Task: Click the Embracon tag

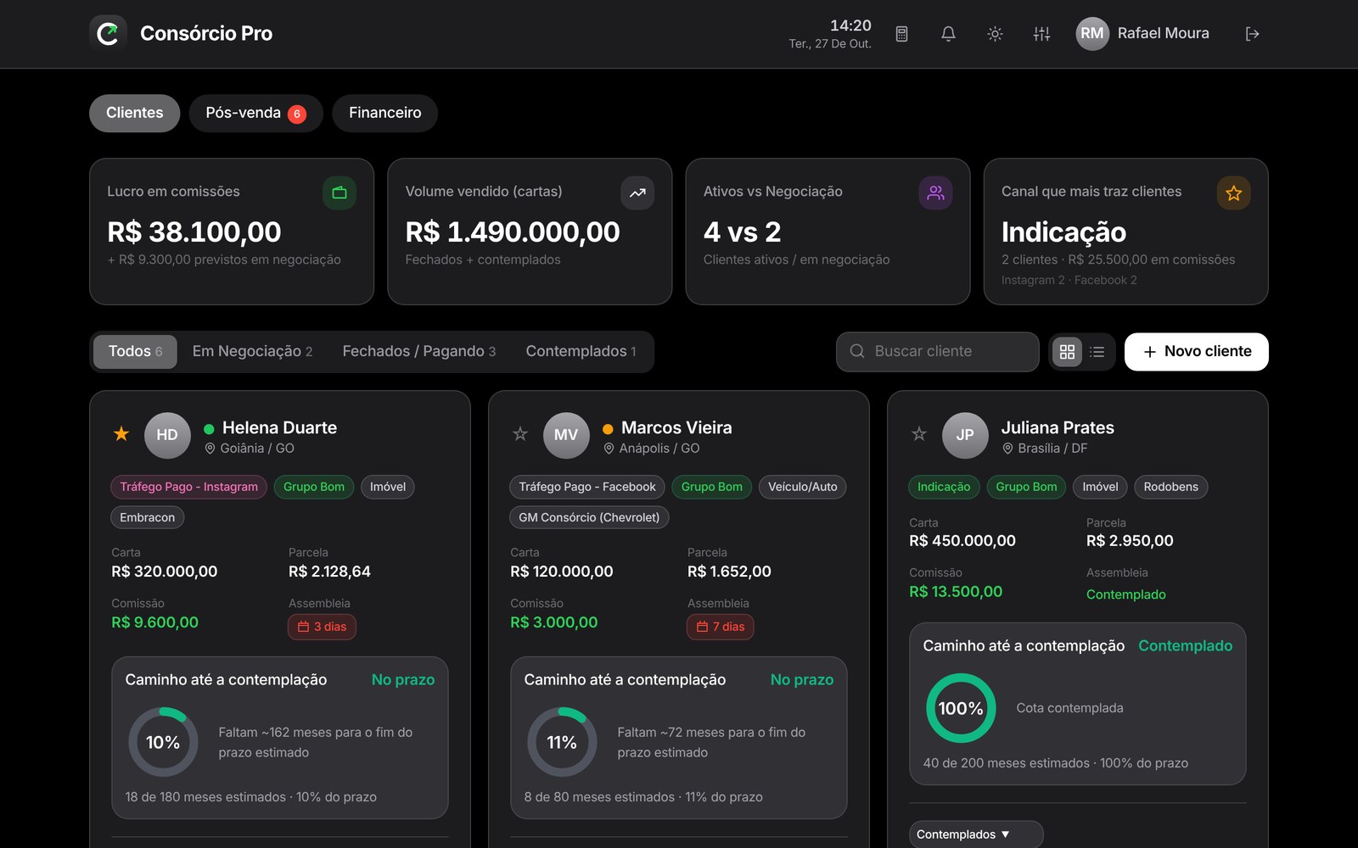Action: click(x=147, y=517)
